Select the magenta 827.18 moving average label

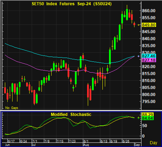click(x=149, y=60)
